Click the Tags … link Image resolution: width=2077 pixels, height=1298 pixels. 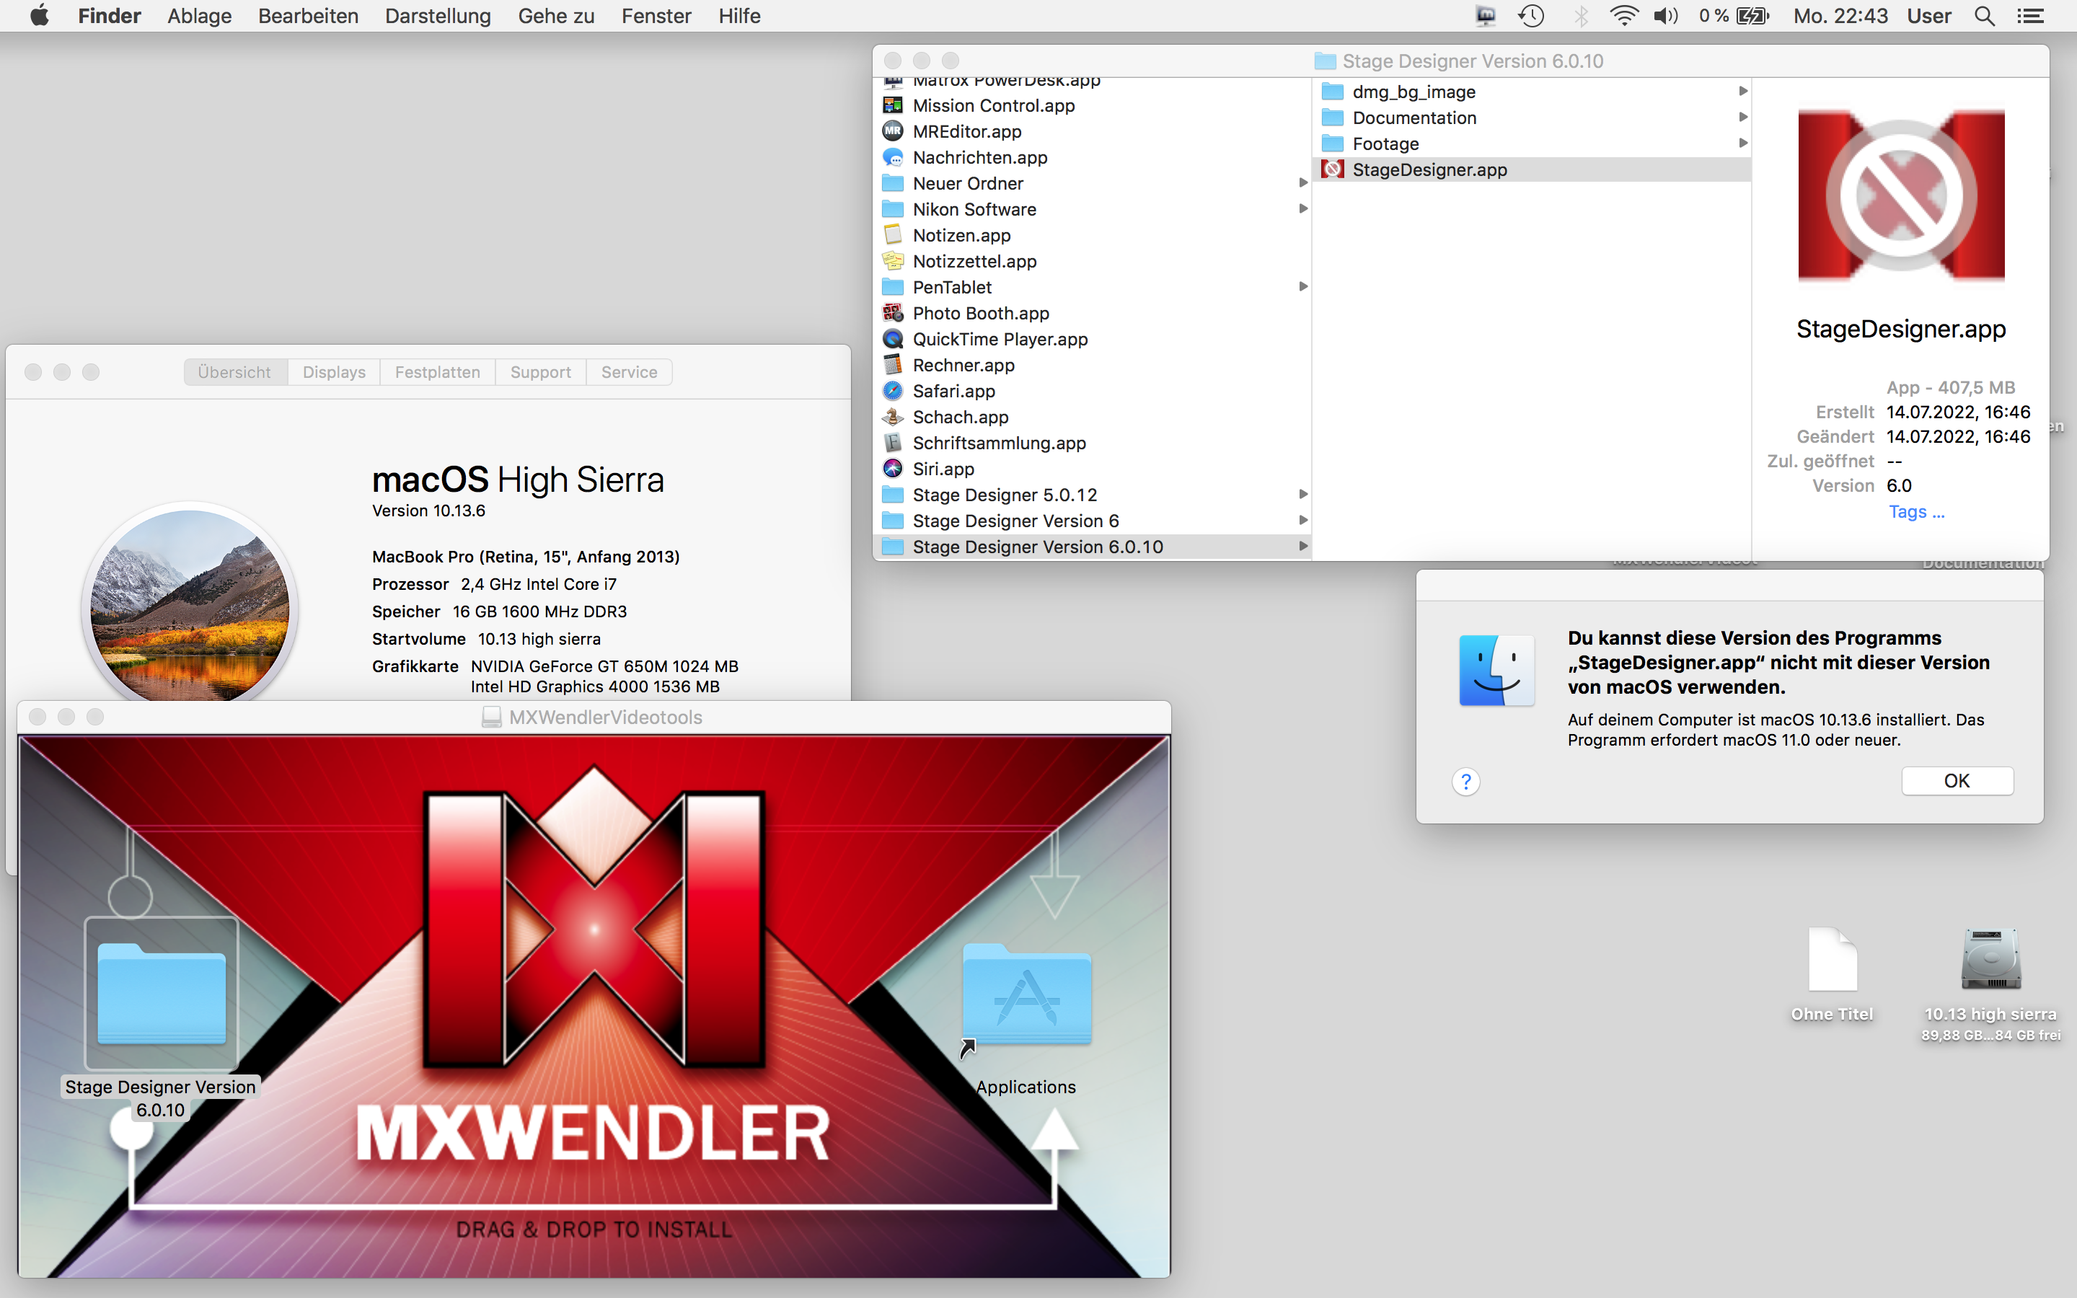[1916, 512]
